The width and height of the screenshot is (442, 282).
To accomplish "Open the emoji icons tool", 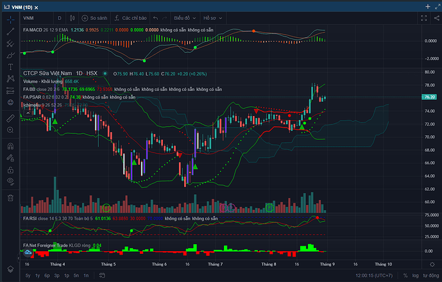I will 10,103.
